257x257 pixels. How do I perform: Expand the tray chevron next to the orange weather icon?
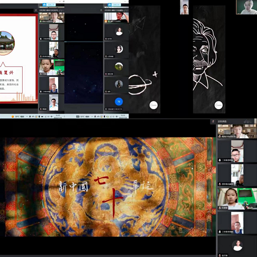[x=27, y=117]
